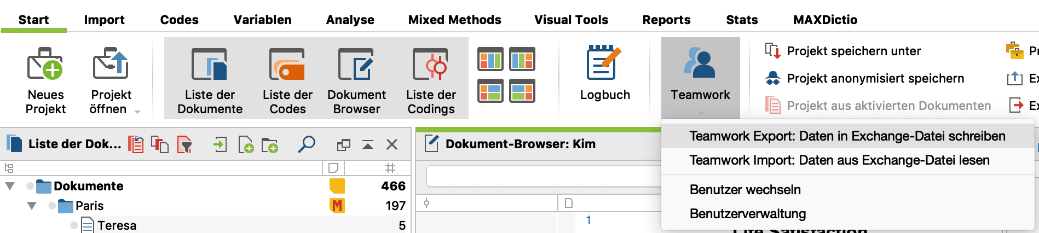
Task: Close the Liste der Dokumente panel
Action: [x=392, y=144]
